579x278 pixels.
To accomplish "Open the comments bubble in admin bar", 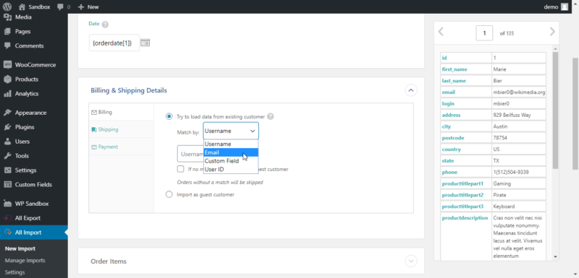I will pos(64,6).
